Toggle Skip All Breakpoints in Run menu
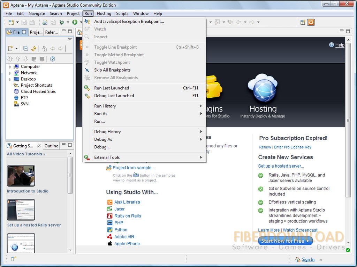 [x=144, y=70]
